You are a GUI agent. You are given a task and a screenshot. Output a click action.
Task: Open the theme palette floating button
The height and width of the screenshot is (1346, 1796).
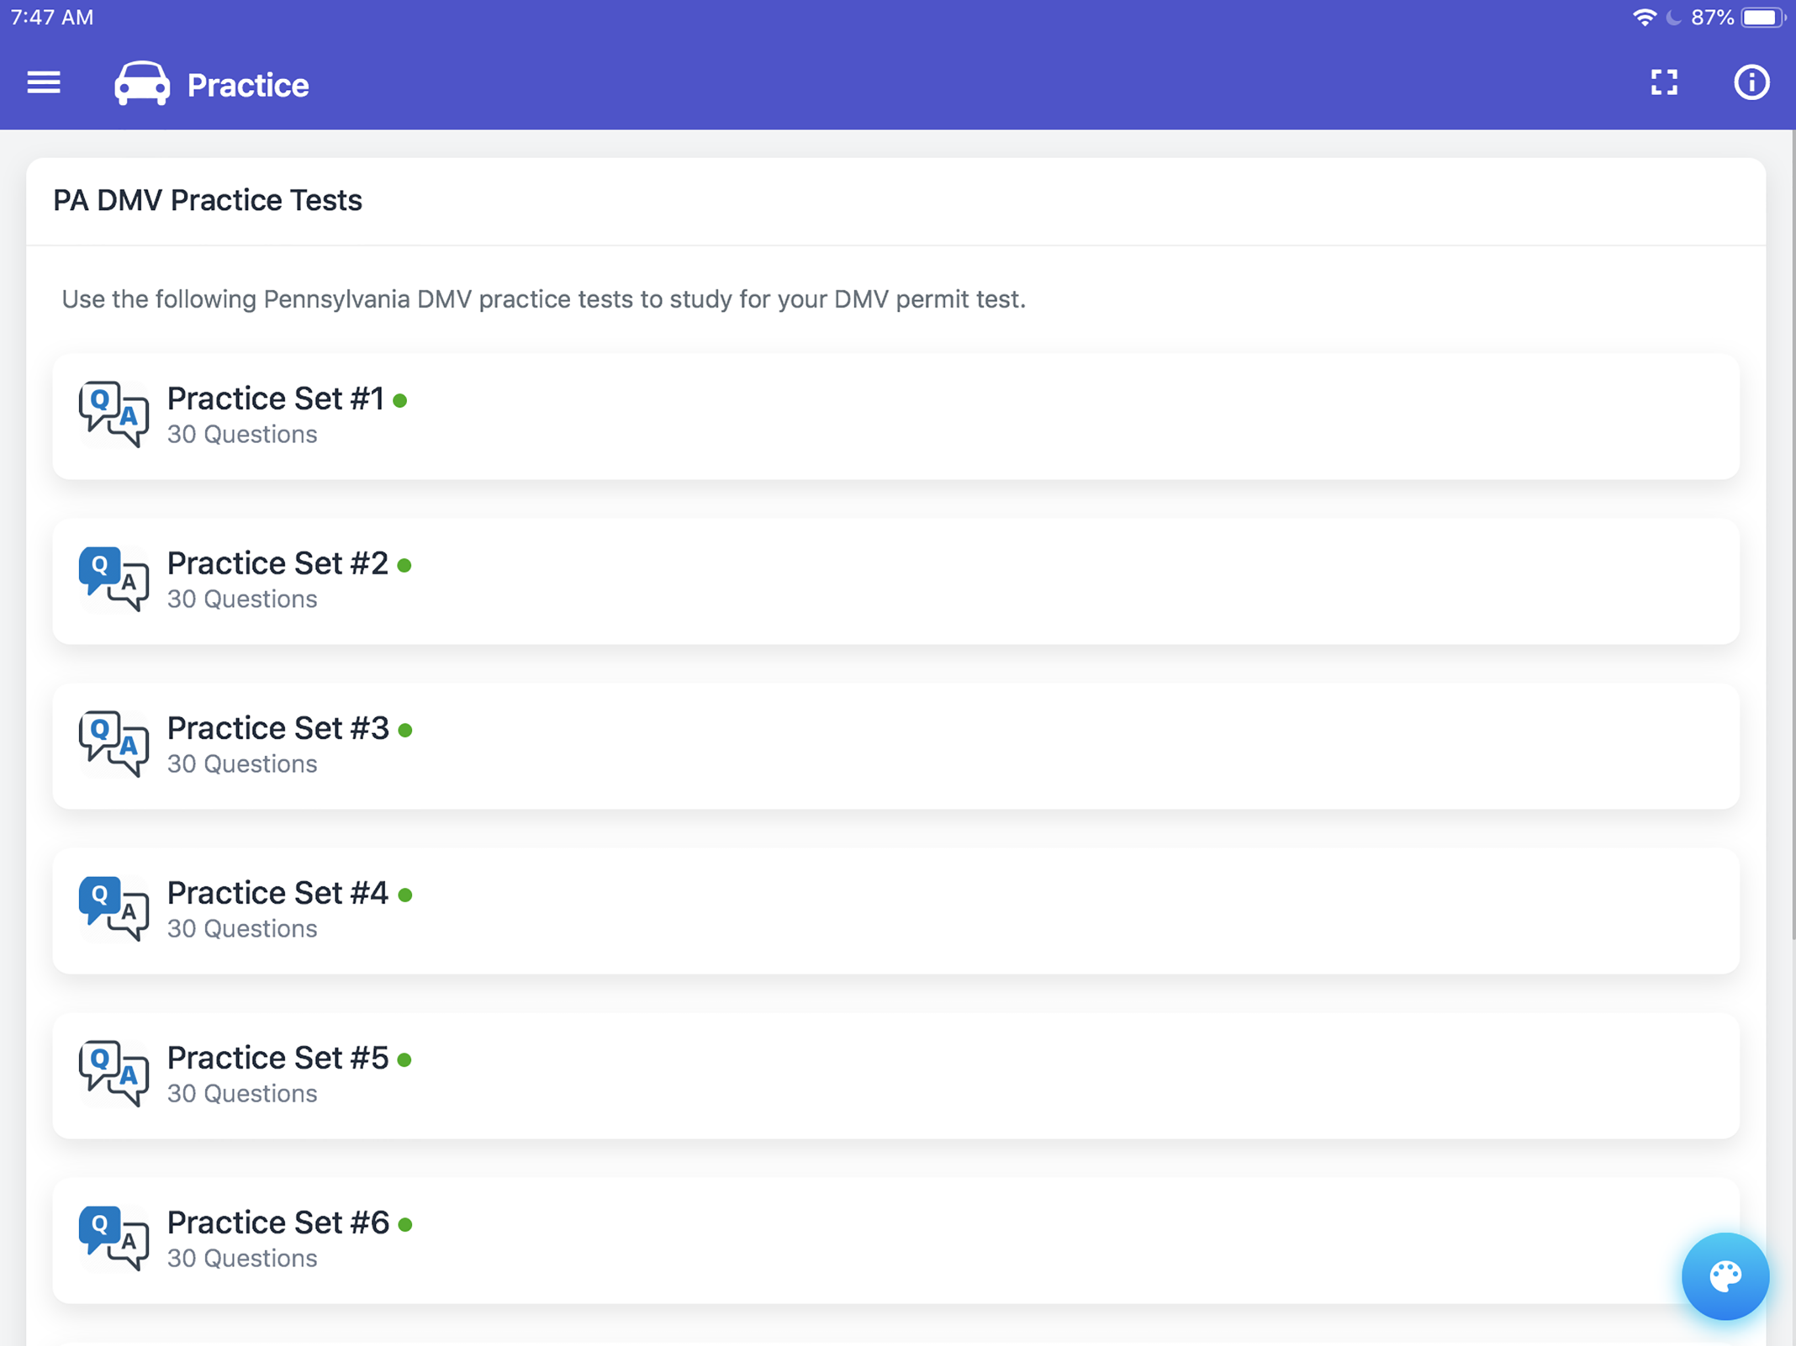(x=1726, y=1276)
